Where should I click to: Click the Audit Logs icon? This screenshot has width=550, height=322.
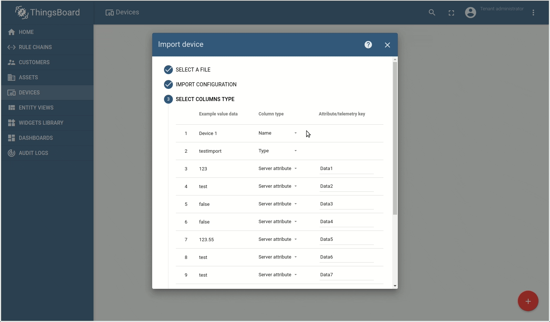click(11, 153)
